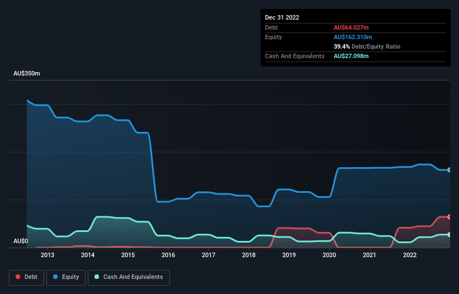The image size is (459, 294).
Task: Select the Cash endpoint marker on the teal line
Action: pos(449,235)
